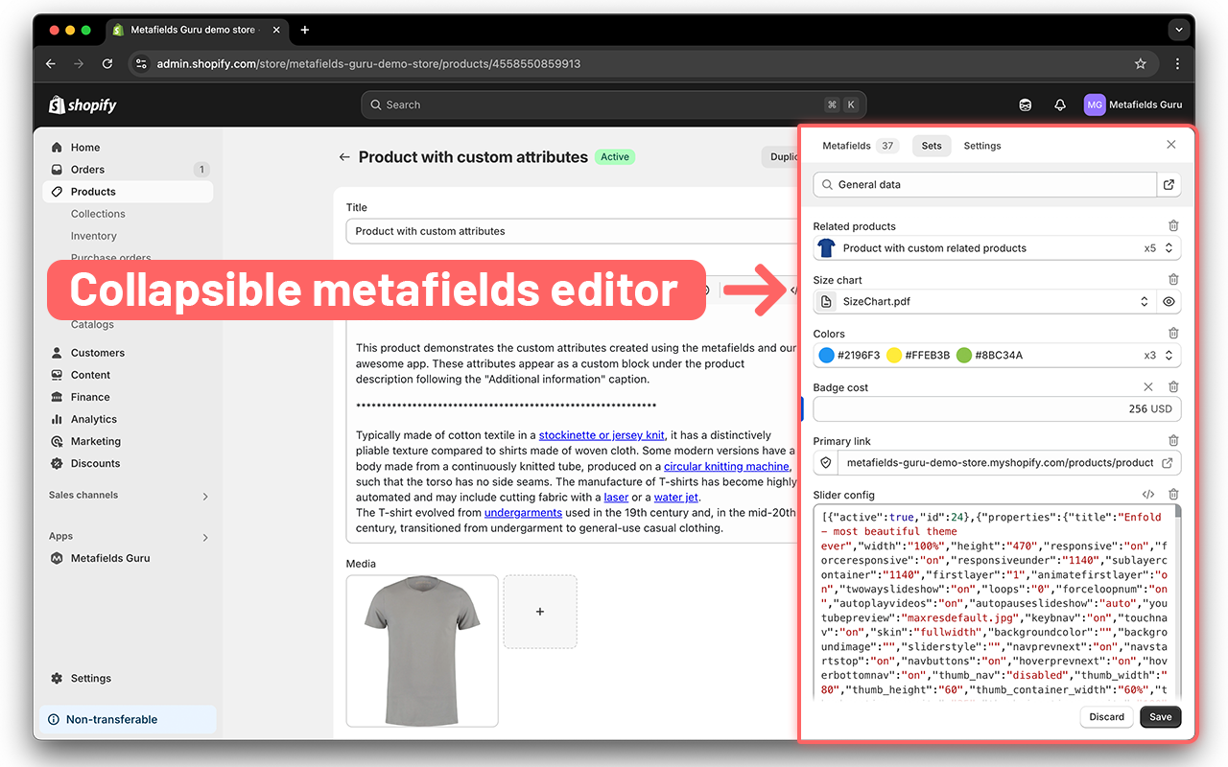Open the Primary link external link icon
This screenshot has height=767, width=1228.
coord(1167,462)
